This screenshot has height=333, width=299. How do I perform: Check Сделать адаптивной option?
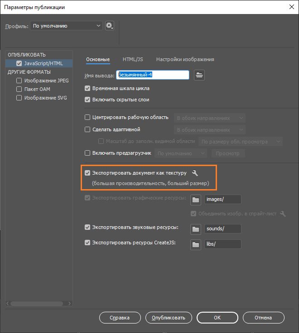87,129
